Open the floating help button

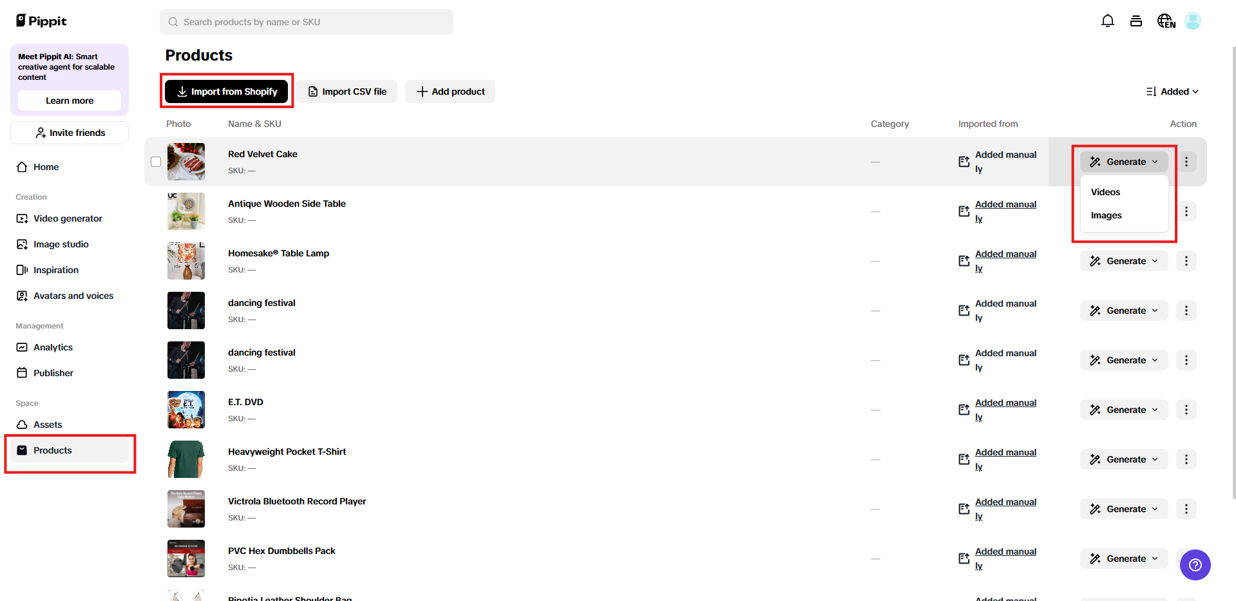click(x=1195, y=565)
